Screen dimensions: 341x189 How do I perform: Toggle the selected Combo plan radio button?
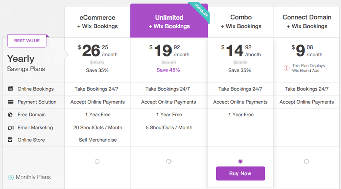click(240, 161)
